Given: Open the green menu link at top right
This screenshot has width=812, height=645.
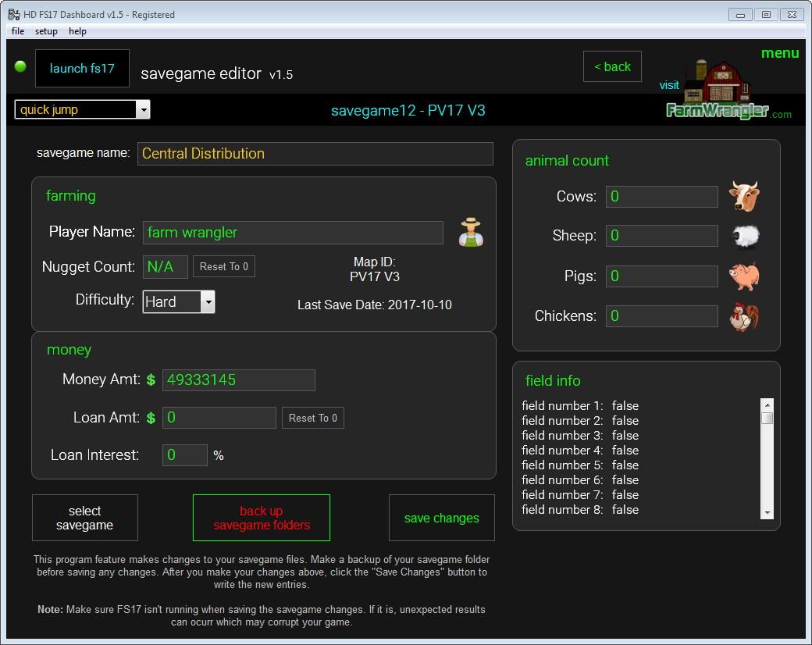Looking at the screenshot, I should pyautogui.click(x=779, y=53).
